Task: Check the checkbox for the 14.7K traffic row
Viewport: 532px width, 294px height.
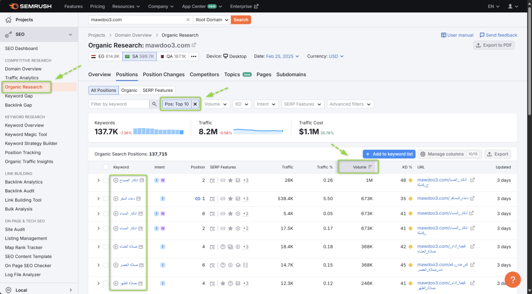Action: [106, 265]
